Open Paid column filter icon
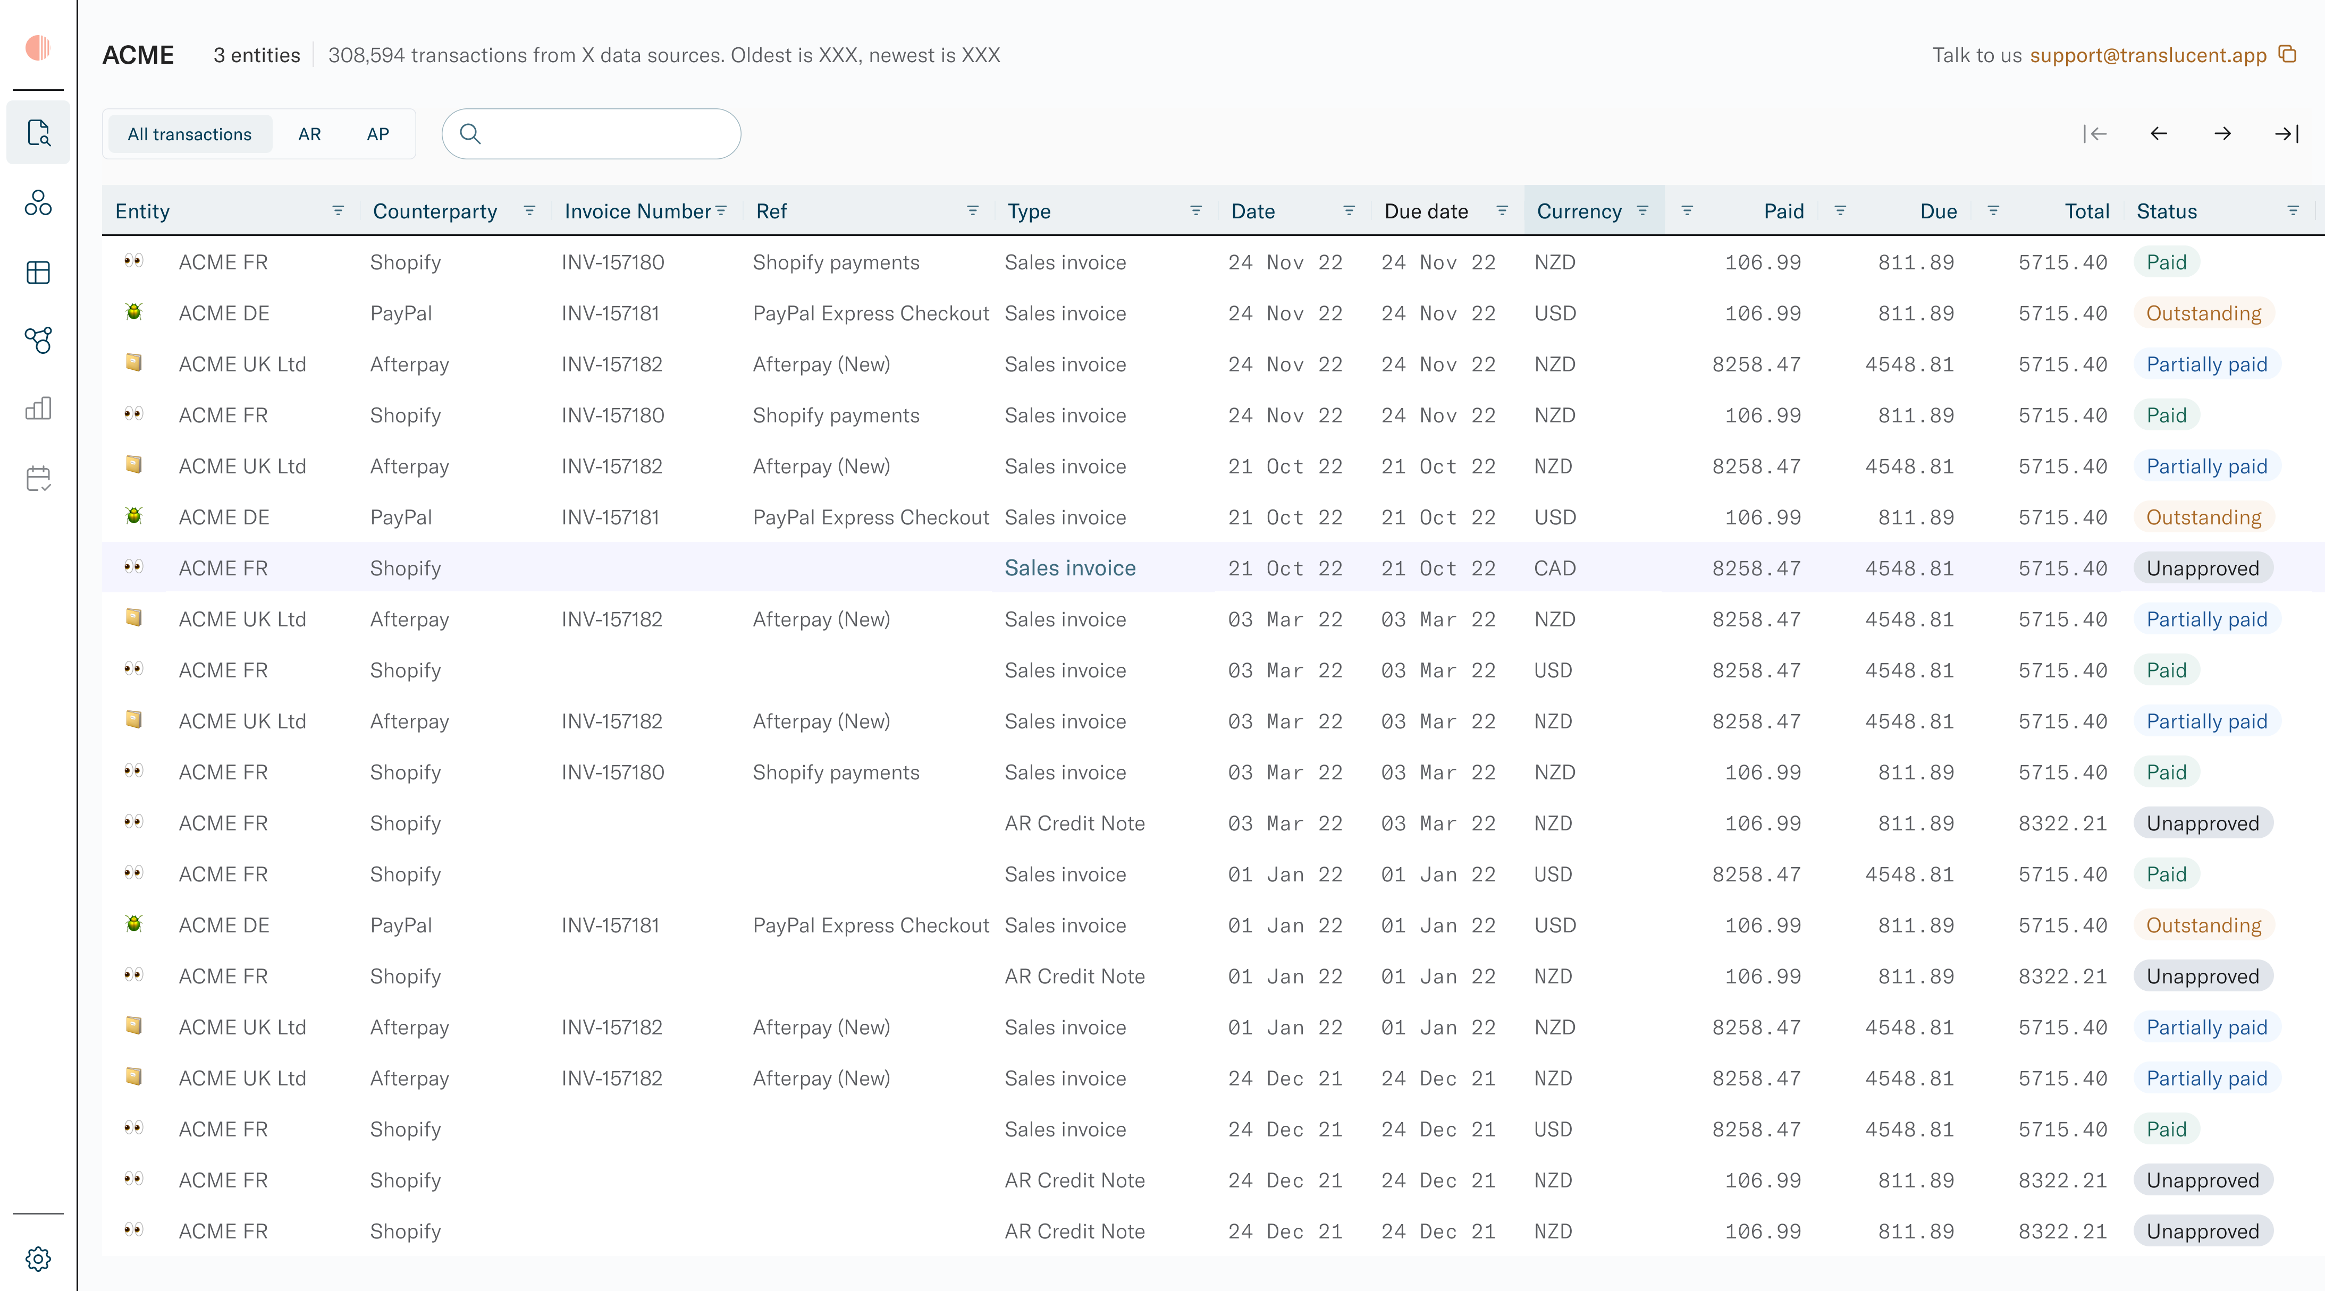2325x1291 pixels. [x=1688, y=210]
